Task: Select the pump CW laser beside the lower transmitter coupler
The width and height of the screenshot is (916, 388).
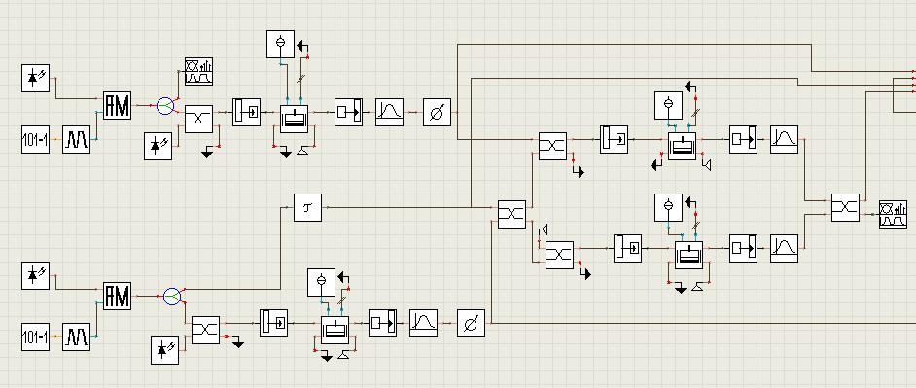Action: point(164,350)
